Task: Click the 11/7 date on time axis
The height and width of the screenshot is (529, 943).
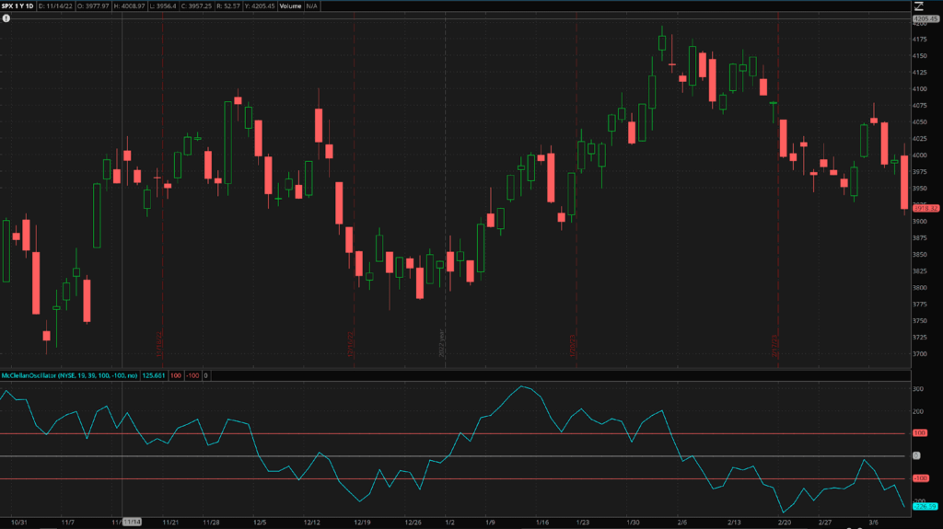Action: coord(68,523)
